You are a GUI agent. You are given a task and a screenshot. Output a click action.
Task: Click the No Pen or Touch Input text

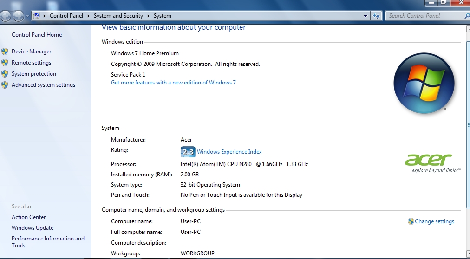point(242,195)
